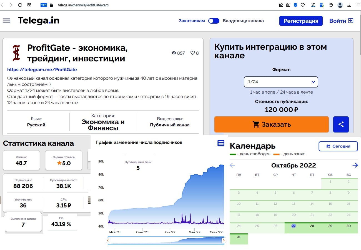Click the blue shield ad-blocker icon
This screenshot has height=250, width=361.
pos(295,5)
